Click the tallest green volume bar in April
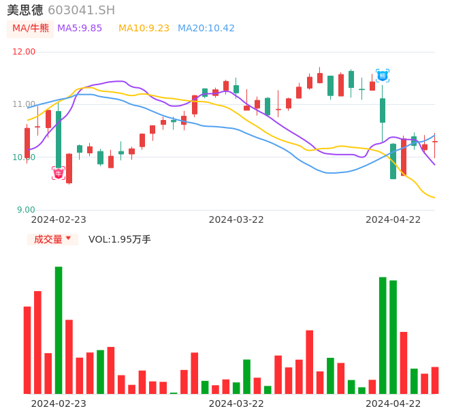This screenshot has width=467, height=413. (383, 335)
